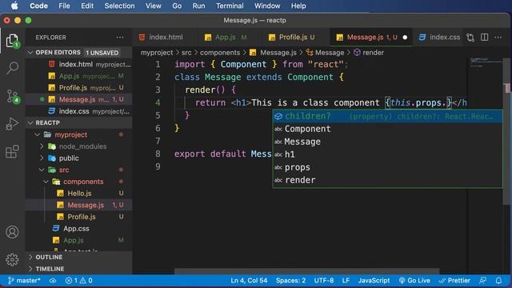
Task: Change the UTF-8 encoding
Action: tap(323, 281)
